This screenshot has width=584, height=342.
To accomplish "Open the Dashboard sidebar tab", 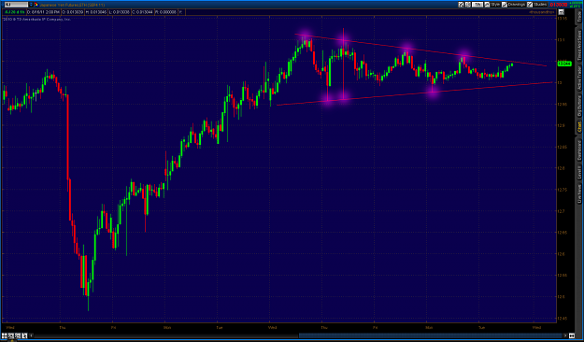I will pos(579,150).
